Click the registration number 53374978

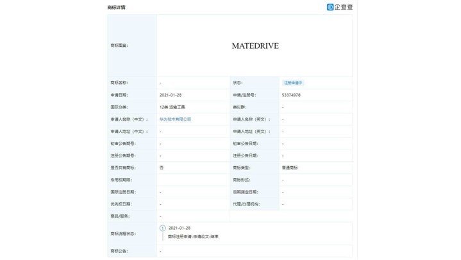click(291, 95)
